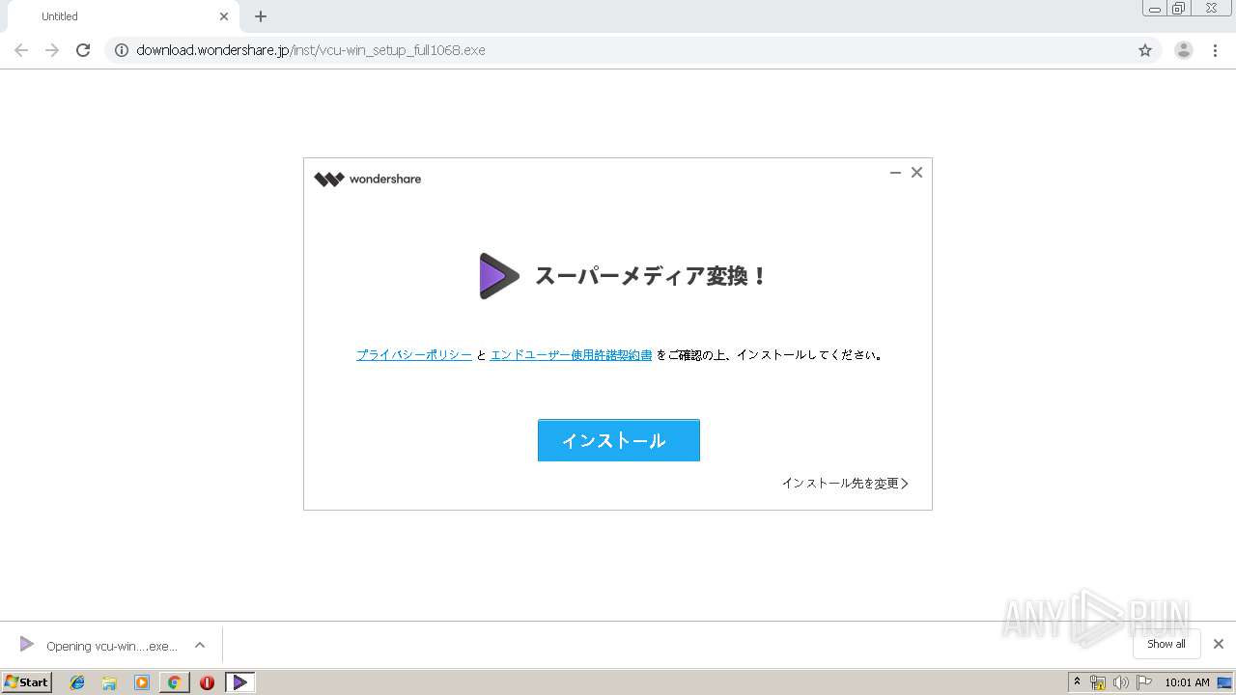The width and height of the screenshot is (1236, 695).
Task: Expand インストール先を変更 options
Action: pyautogui.click(x=845, y=484)
